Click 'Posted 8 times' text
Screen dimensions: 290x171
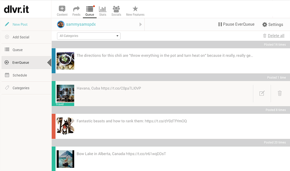tap(276, 110)
